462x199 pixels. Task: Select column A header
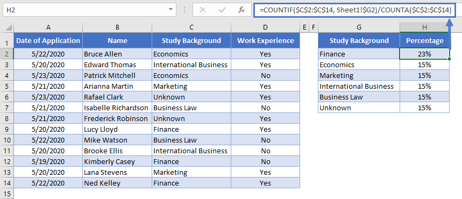tap(48, 27)
